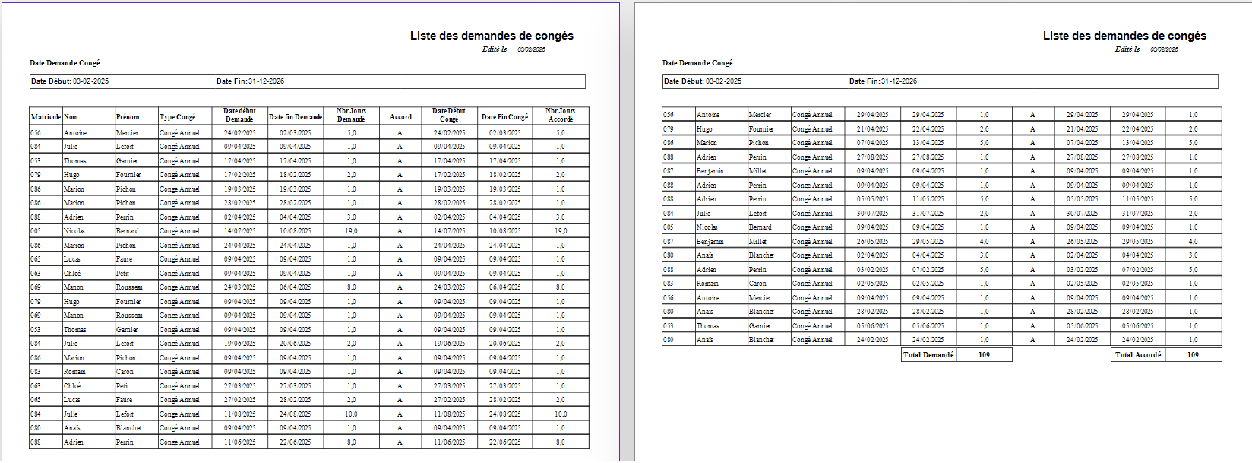1252x463 pixels.
Task: Click the 109 value beside Total Demandé
Action: (984, 355)
